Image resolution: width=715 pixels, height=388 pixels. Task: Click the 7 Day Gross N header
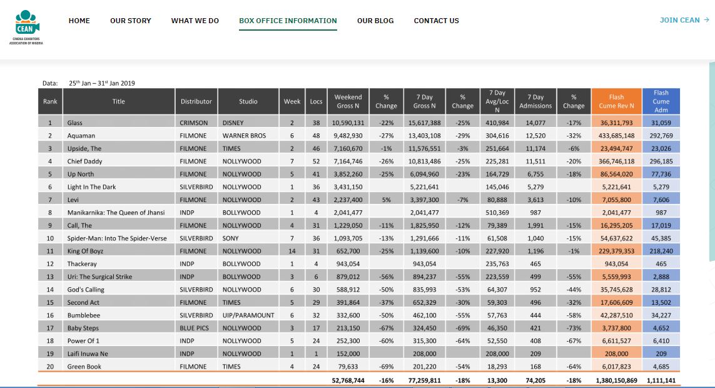coord(424,101)
